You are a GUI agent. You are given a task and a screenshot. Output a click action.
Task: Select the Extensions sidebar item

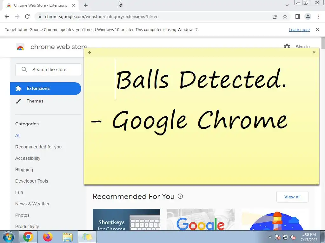pos(46,89)
